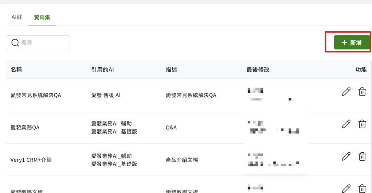
Task: Select the 資料集 tab
Action: click(x=42, y=17)
